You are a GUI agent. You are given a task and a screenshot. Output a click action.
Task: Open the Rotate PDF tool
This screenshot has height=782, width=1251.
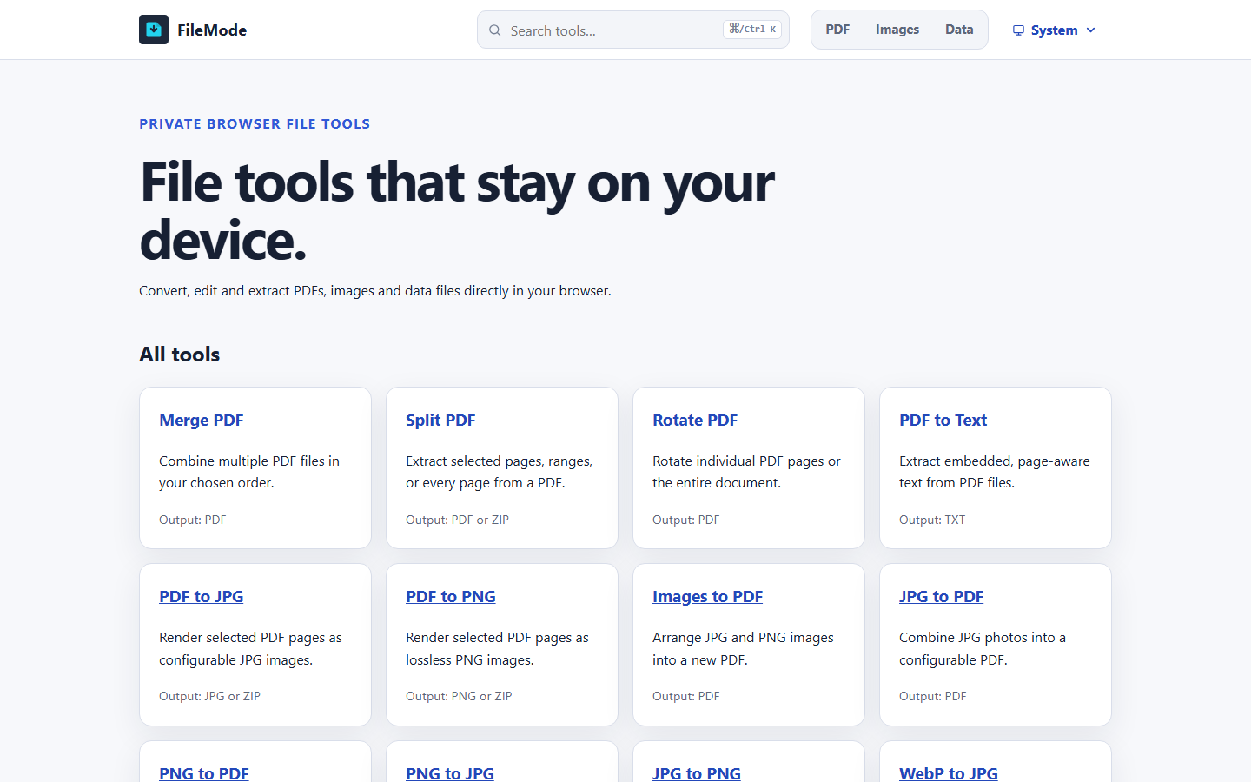[x=695, y=421]
